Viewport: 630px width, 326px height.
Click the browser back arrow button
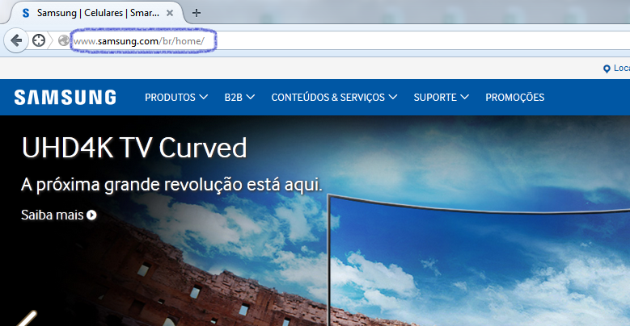[16, 40]
